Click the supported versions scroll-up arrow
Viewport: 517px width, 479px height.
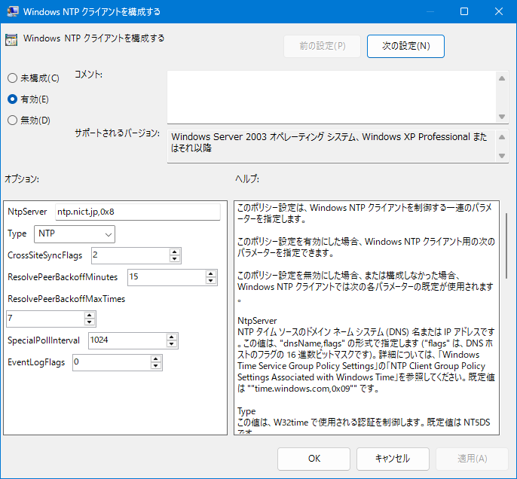502,137
